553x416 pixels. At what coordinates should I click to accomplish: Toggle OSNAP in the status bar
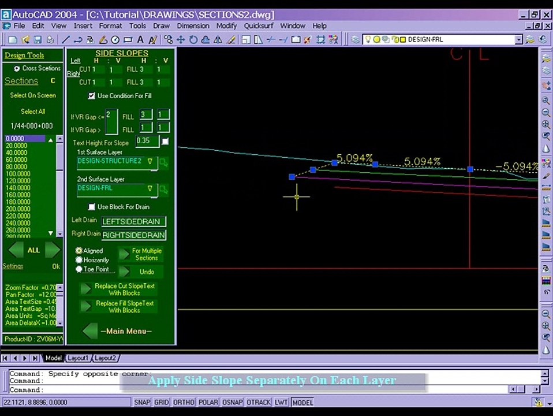pos(233,402)
